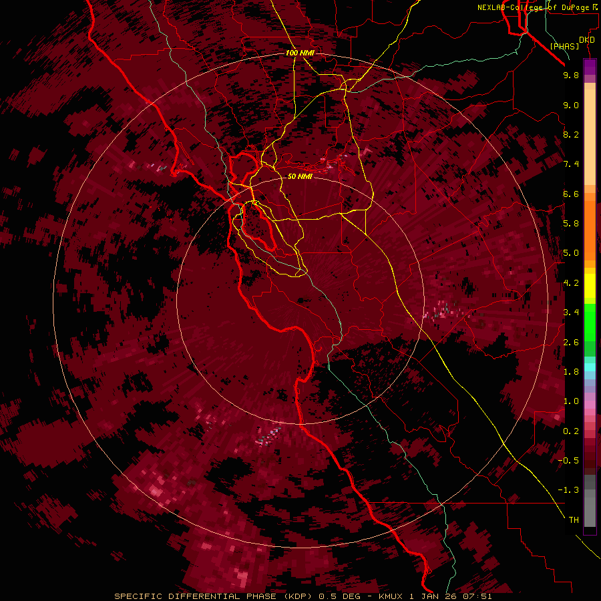Click the 1.8 value on the color scale
The image size is (601, 601).
point(571,372)
